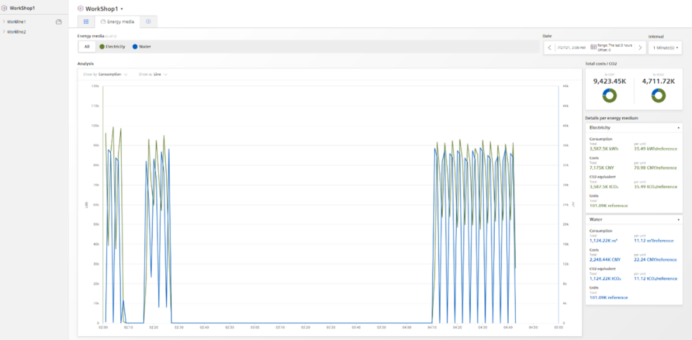Screen dimensions: 692x340
Task: Click the WorkShop1 icon in sidebar header
Action: [5, 8]
